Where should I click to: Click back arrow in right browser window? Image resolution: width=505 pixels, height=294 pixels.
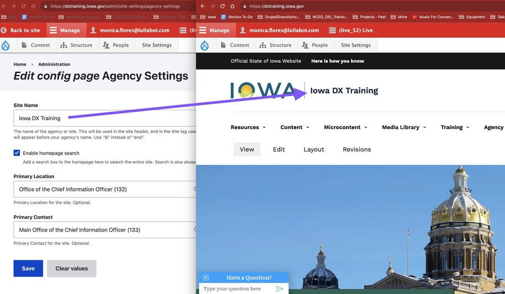coord(203,6)
